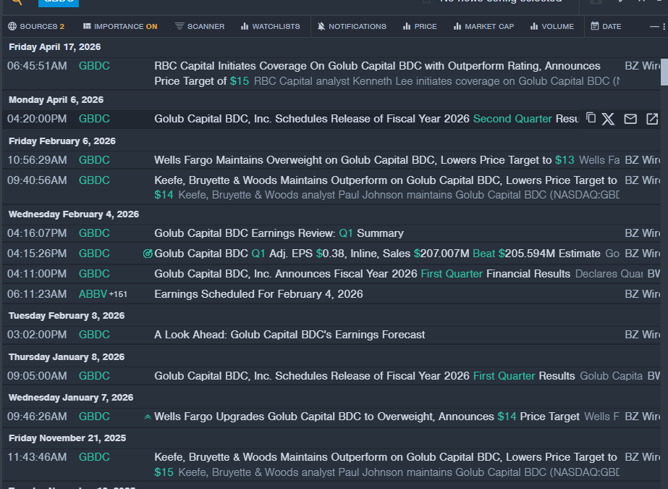Click BZ Wire source on Earnings Review row
Viewport: 668px width, 489px height.
643,233
